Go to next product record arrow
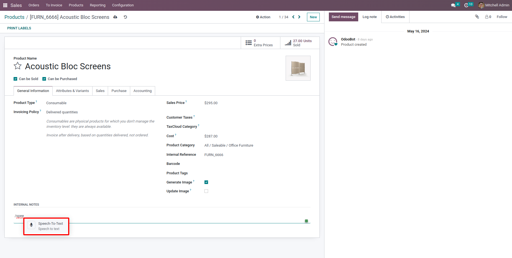 coord(299,17)
